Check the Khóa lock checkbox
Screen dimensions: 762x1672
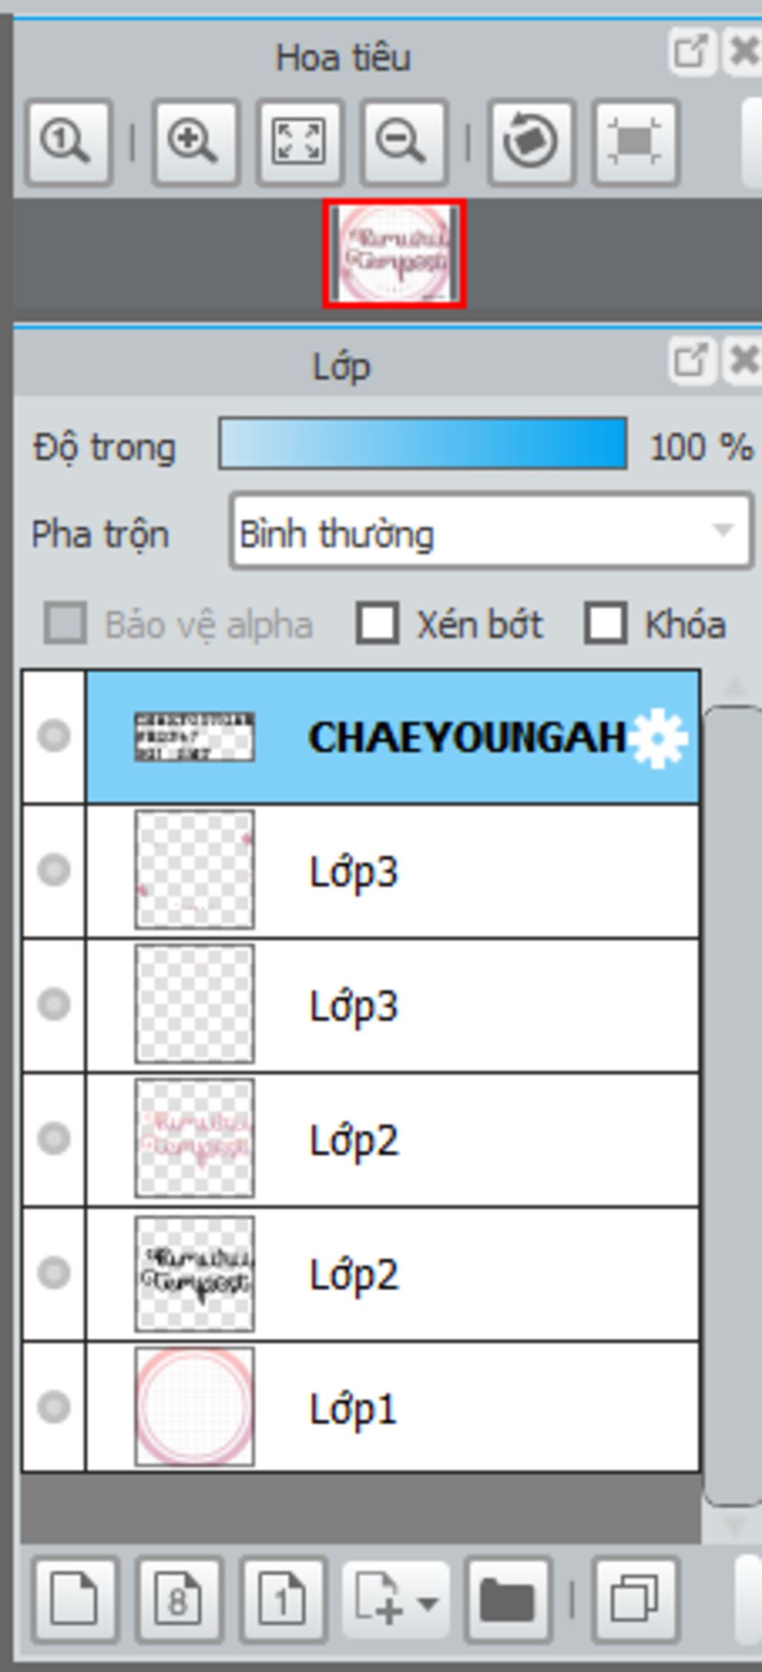(605, 623)
